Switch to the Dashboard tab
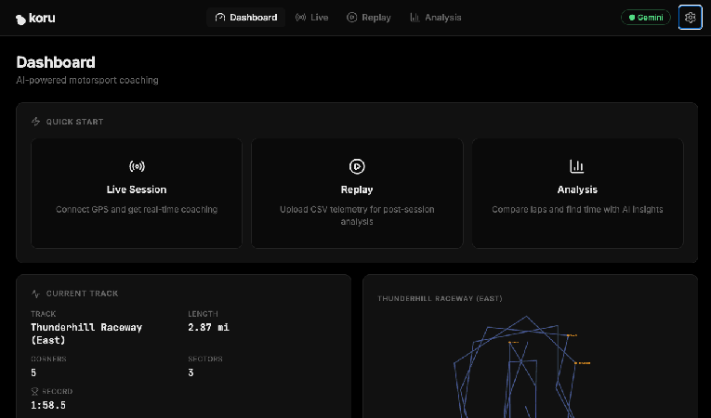Screen dimensions: 711x418 pyautogui.click(x=245, y=18)
